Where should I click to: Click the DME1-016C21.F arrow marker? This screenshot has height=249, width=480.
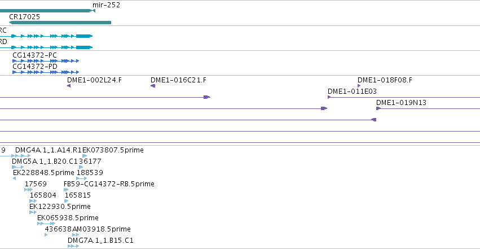pos(153,86)
